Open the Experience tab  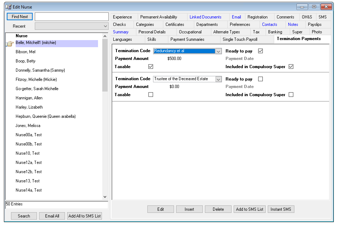point(122,17)
